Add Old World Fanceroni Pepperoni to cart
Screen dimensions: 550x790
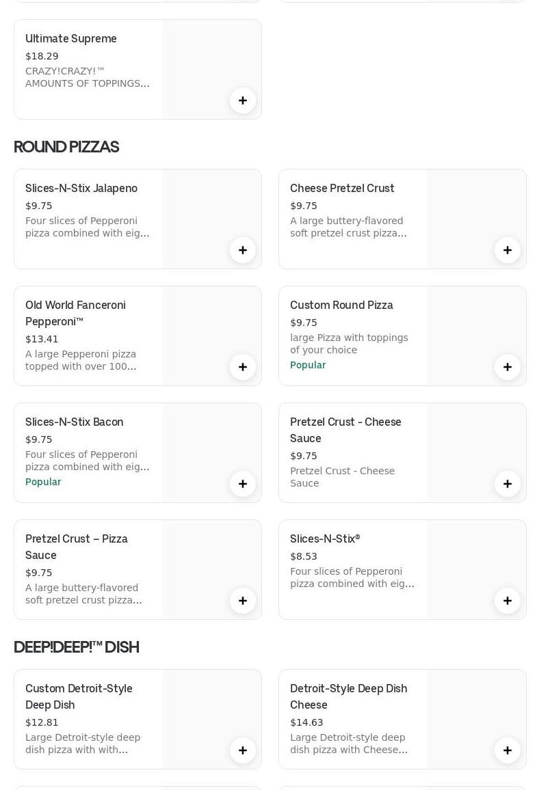(243, 367)
